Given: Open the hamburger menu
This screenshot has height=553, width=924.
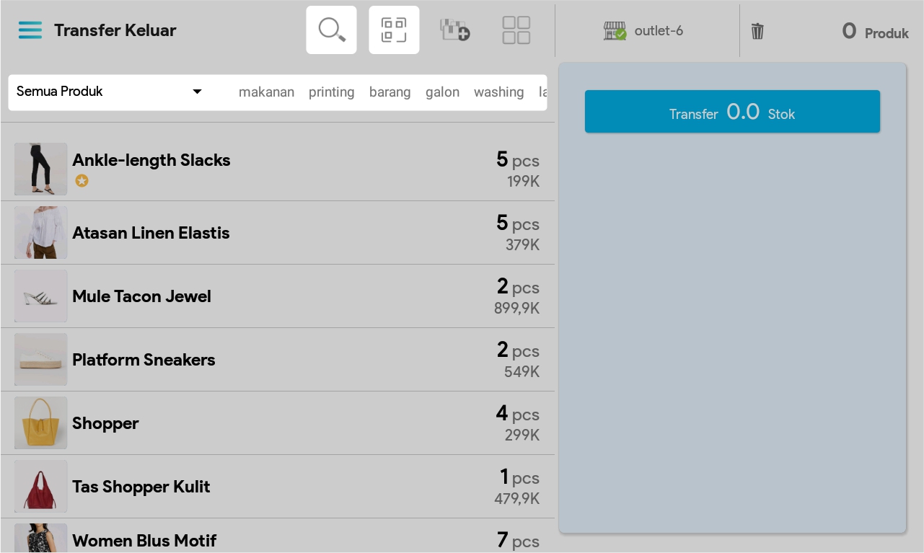Looking at the screenshot, I should click(x=30, y=30).
